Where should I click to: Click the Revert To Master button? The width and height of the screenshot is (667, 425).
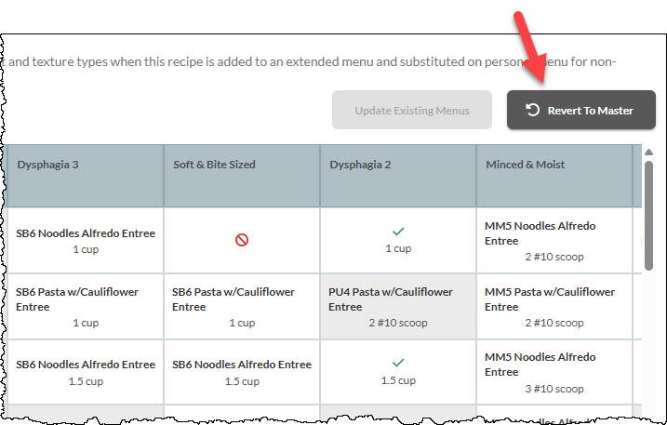(581, 110)
